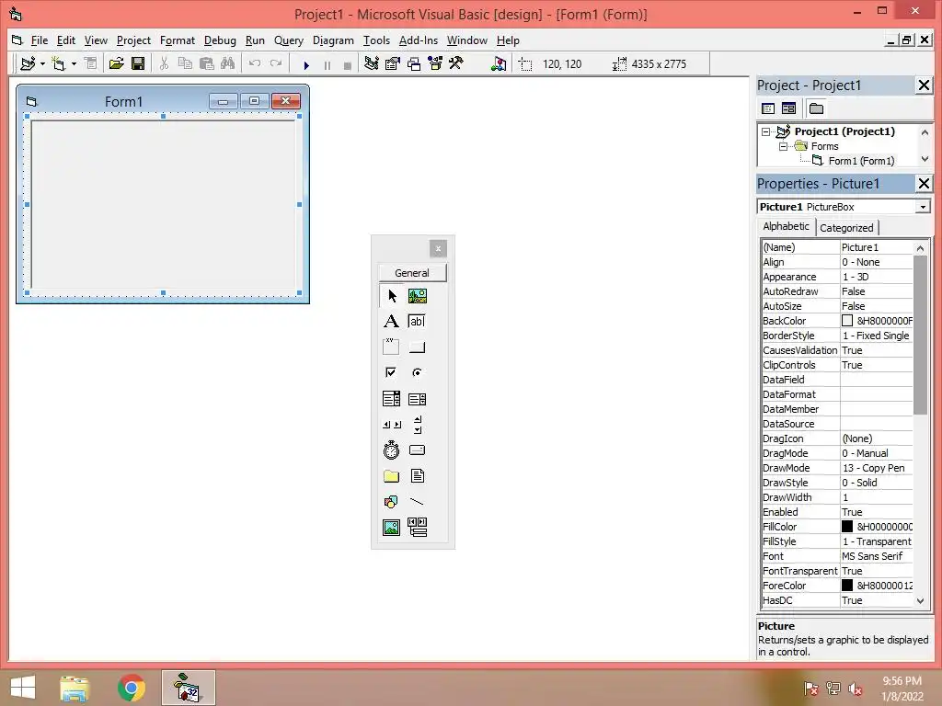This screenshot has height=706, width=942.
Task: Switch to the Alphabetic tab
Action: click(786, 226)
